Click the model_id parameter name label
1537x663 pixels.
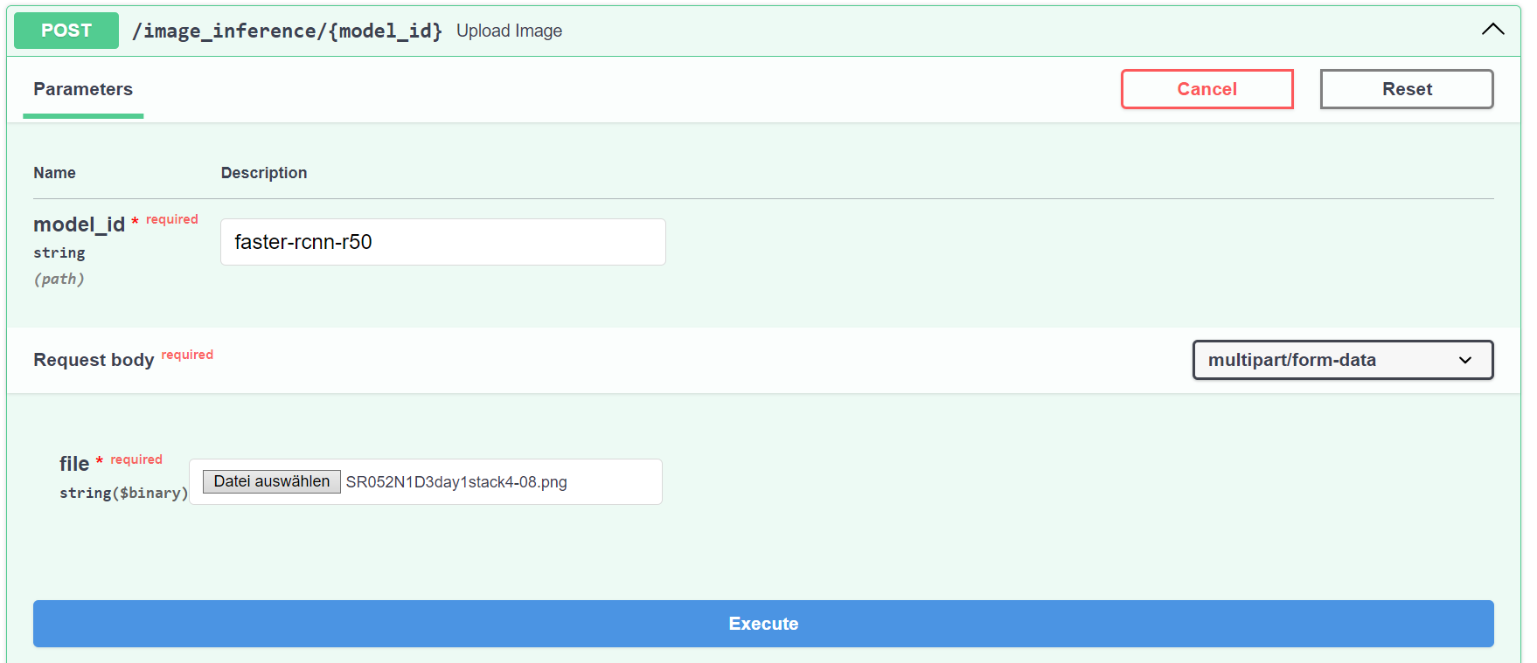click(x=79, y=224)
